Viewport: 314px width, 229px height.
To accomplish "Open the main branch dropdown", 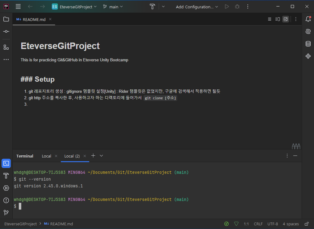I will [x=112, y=6].
